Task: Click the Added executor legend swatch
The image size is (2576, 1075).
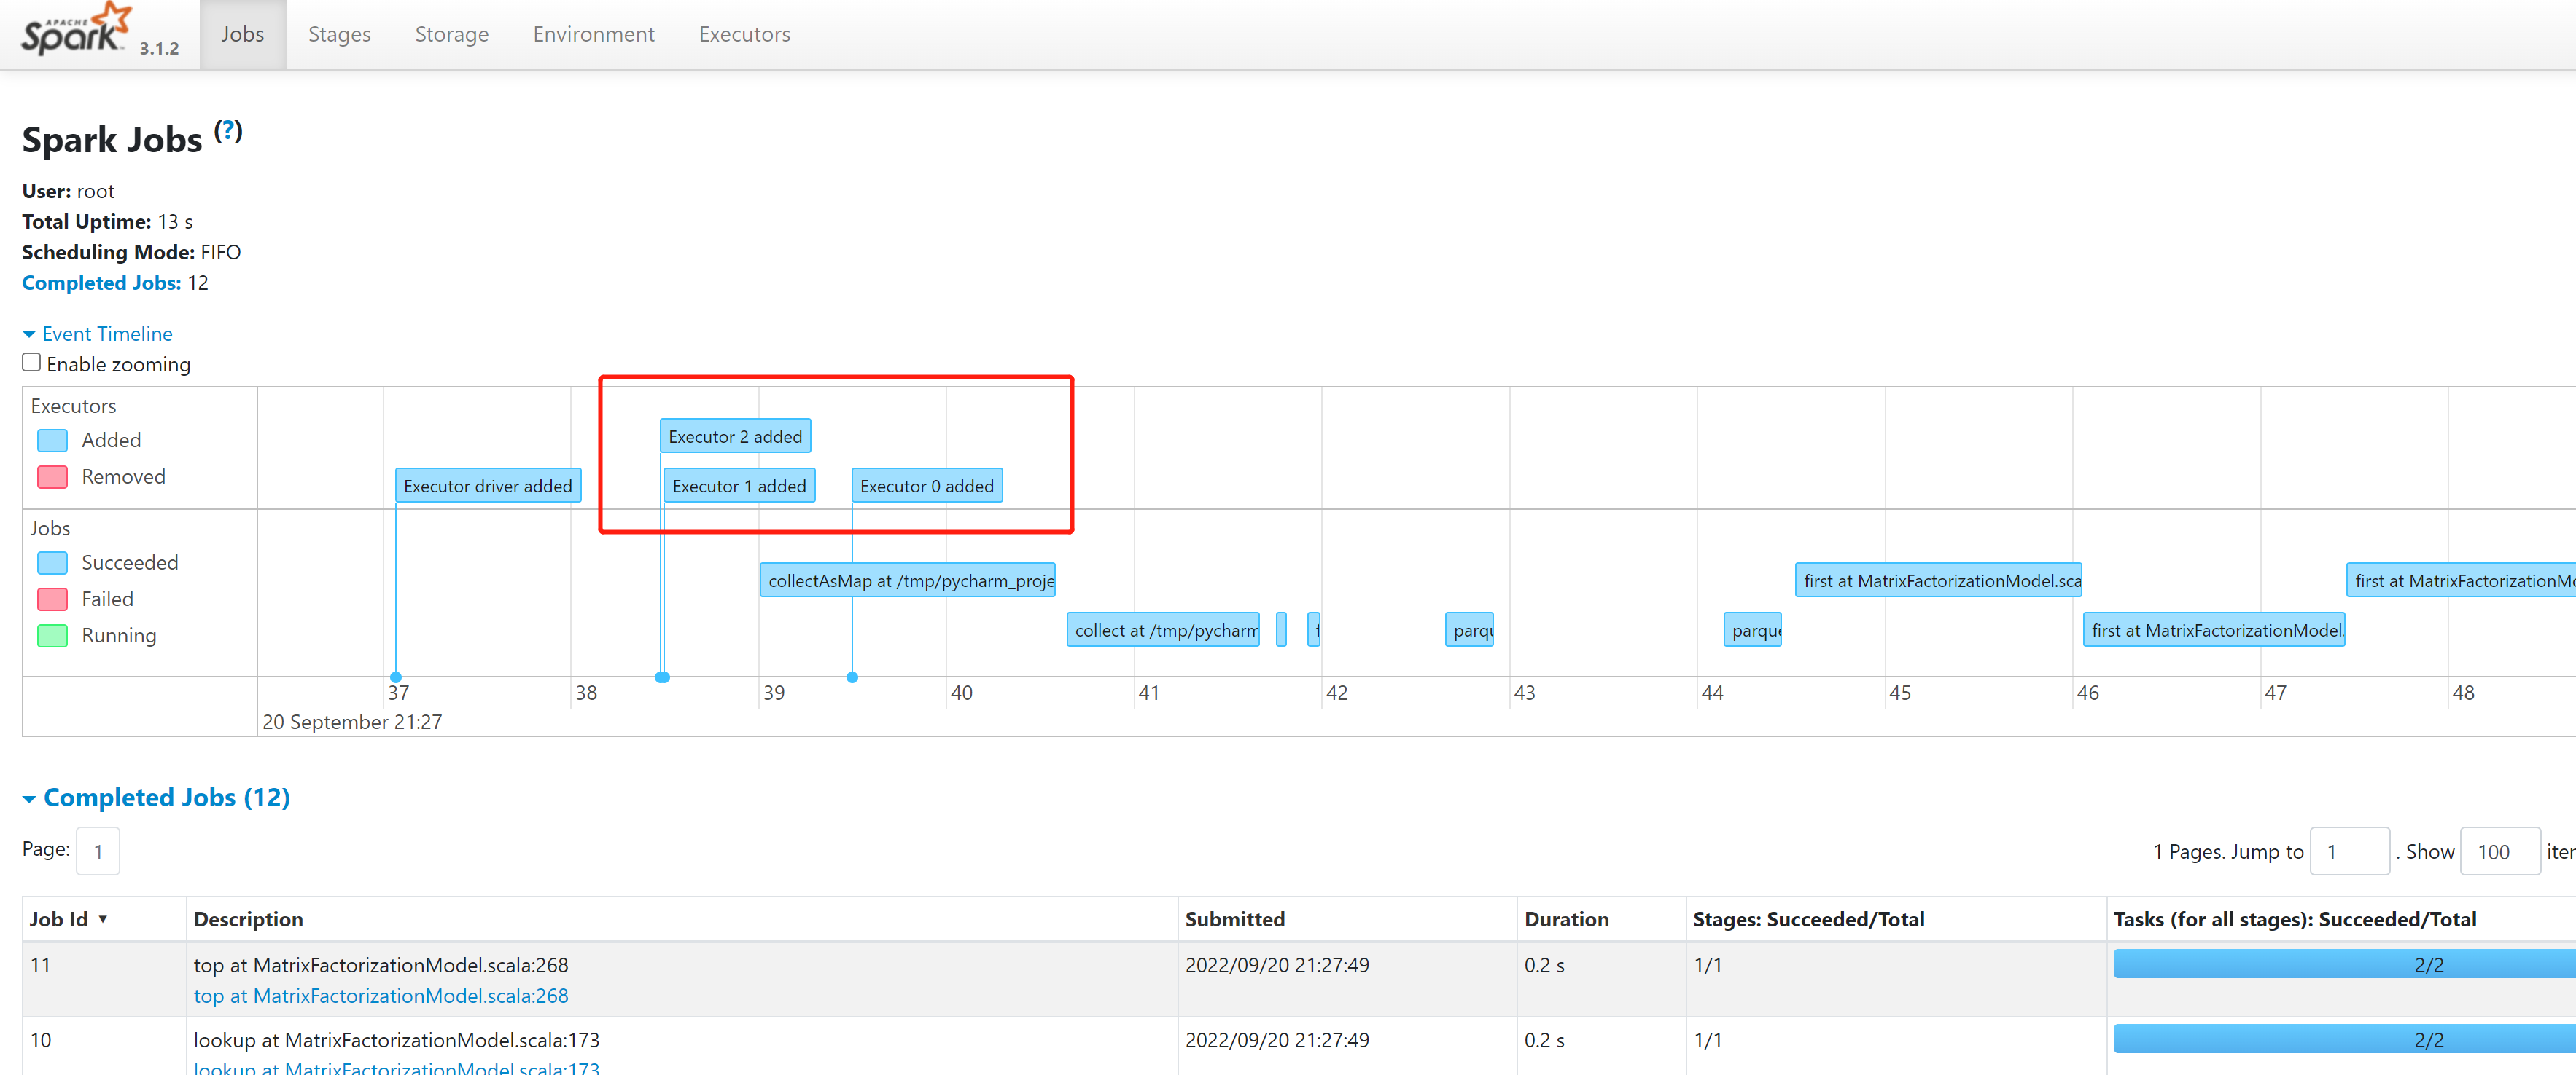Action: (52, 441)
